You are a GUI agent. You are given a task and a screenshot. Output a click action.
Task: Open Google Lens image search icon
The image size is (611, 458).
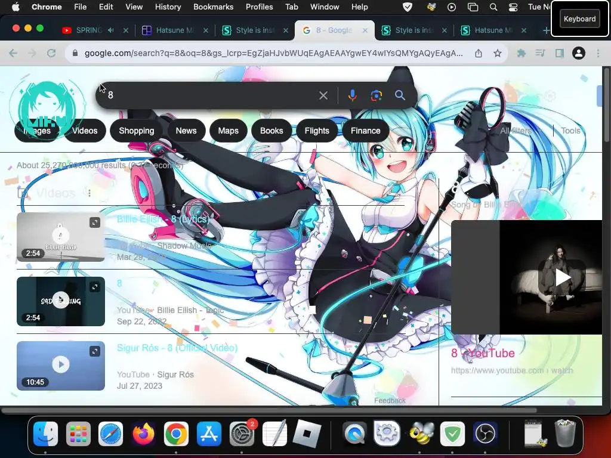(376, 95)
